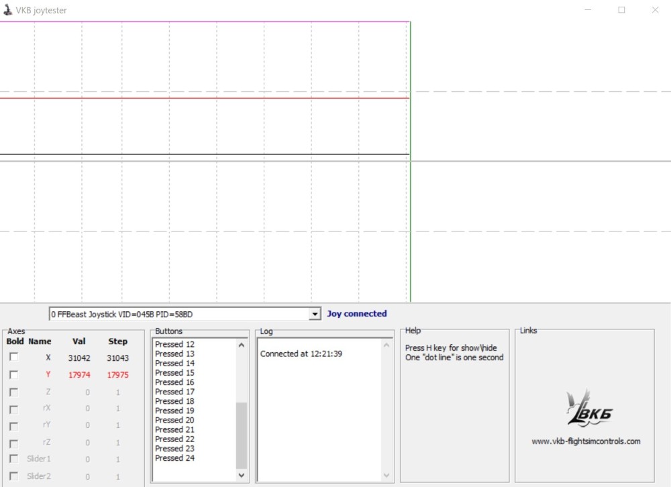Click the VKB joytester app icon in title bar
Viewport: 671px width, 487px height.
click(x=7, y=10)
